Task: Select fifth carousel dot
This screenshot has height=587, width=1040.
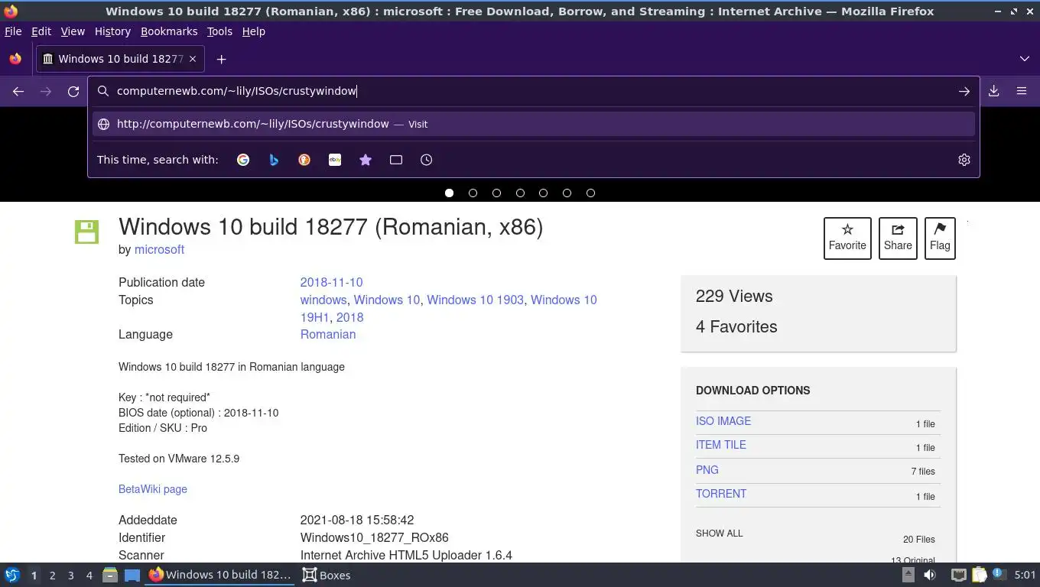Action: tap(543, 193)
